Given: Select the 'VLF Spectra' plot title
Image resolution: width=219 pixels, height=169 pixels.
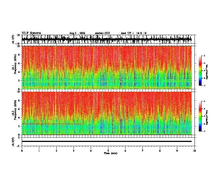Looking at the screenshot, I should (31, 33).
